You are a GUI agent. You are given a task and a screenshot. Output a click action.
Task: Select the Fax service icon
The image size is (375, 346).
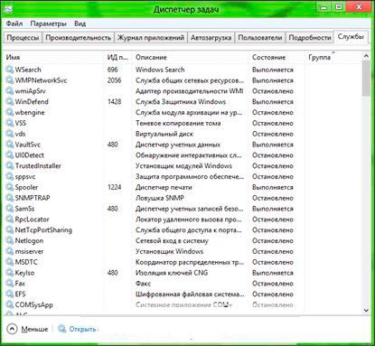click(x=10, y=284)
